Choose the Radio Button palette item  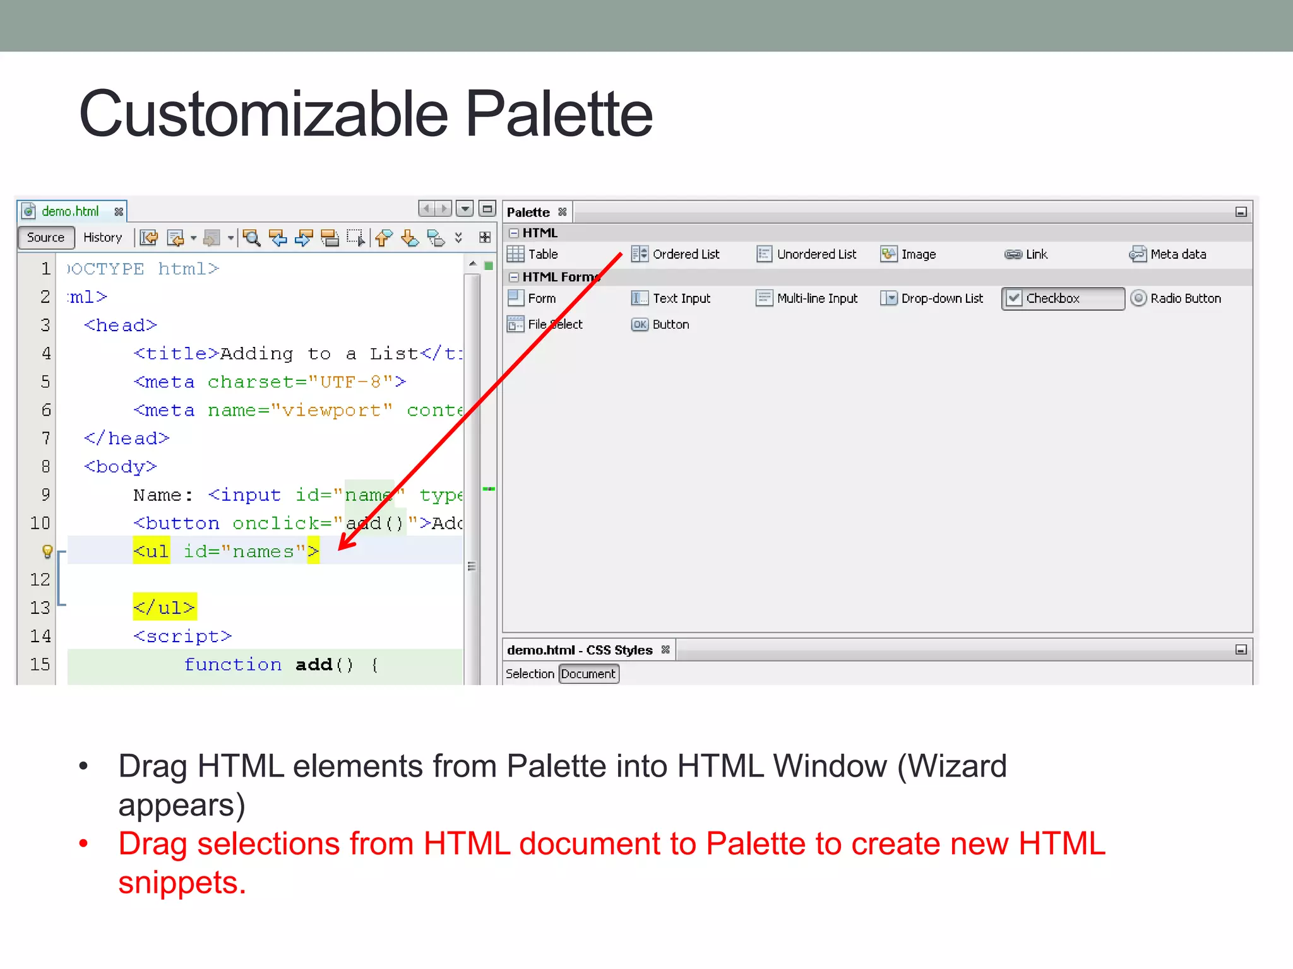[x=1176, y=298]
